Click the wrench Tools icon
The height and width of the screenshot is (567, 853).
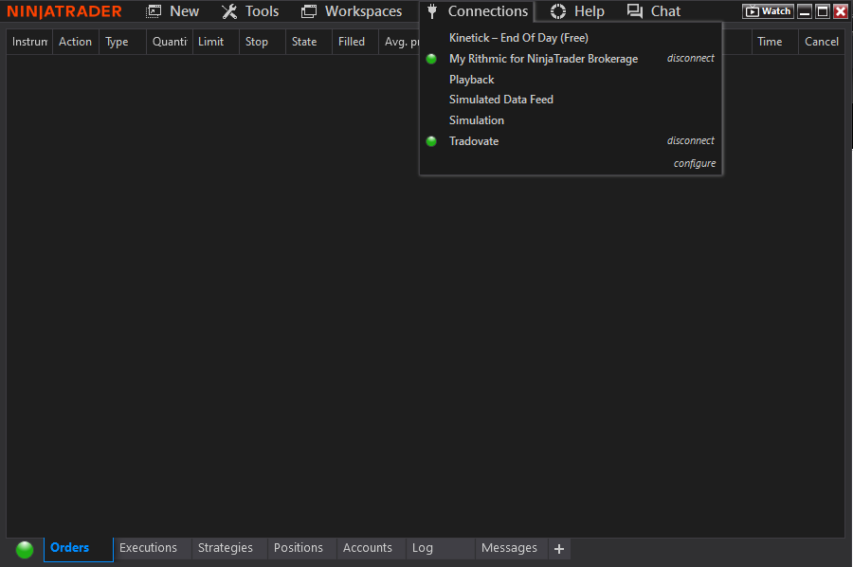(229, 11)
